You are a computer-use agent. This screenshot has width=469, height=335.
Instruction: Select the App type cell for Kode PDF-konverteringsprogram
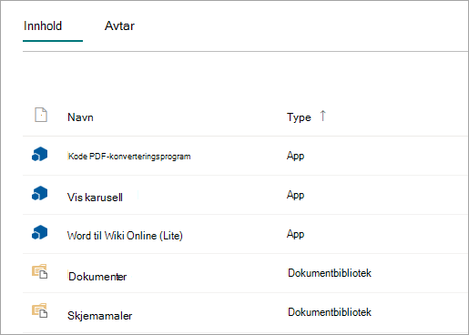click(x=295, y=156)
